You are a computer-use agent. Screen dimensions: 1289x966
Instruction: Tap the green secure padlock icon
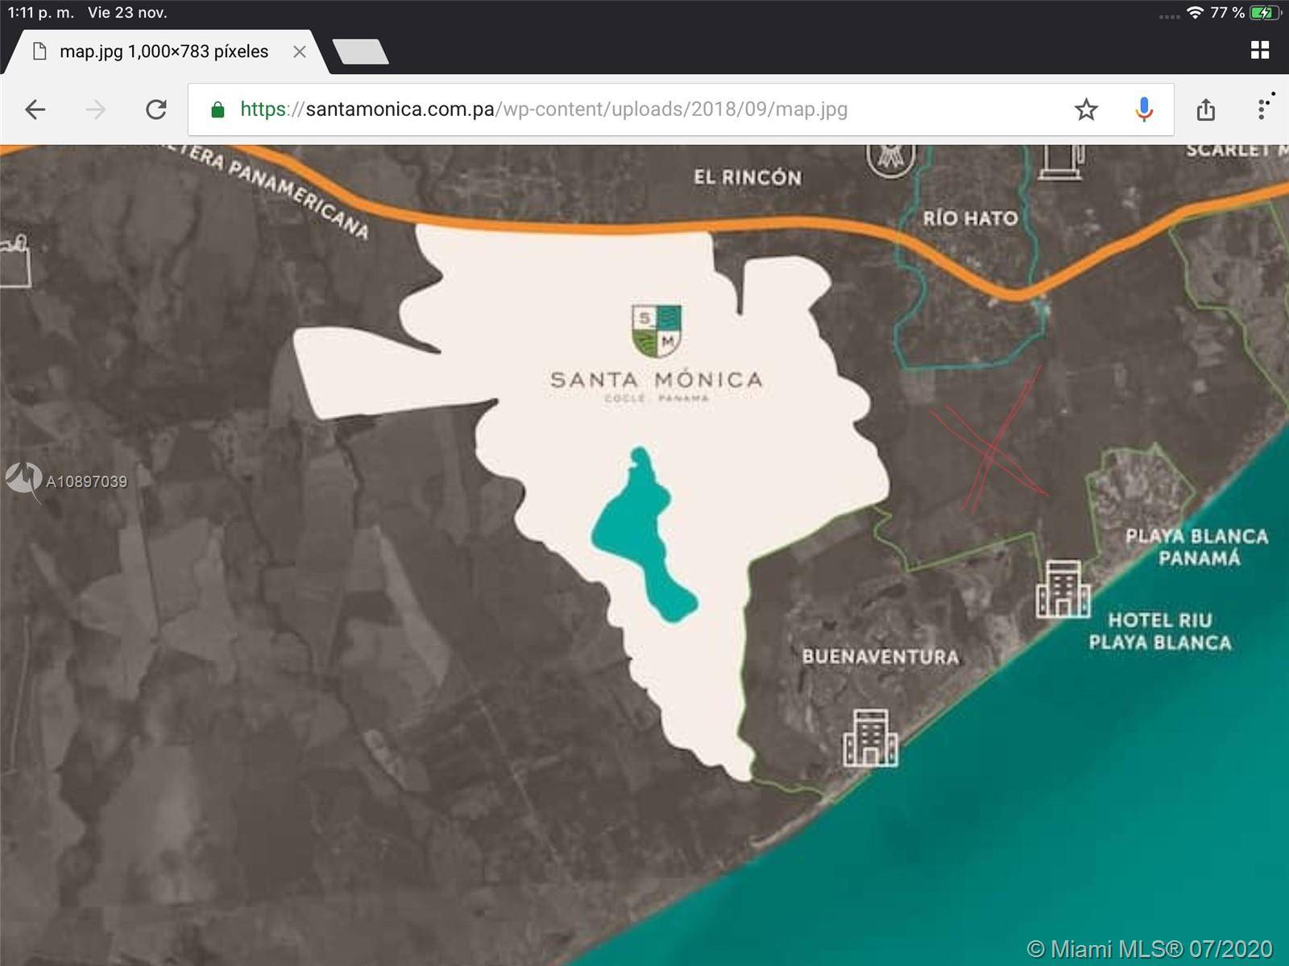pyautogui.click(x=217, y=109)
